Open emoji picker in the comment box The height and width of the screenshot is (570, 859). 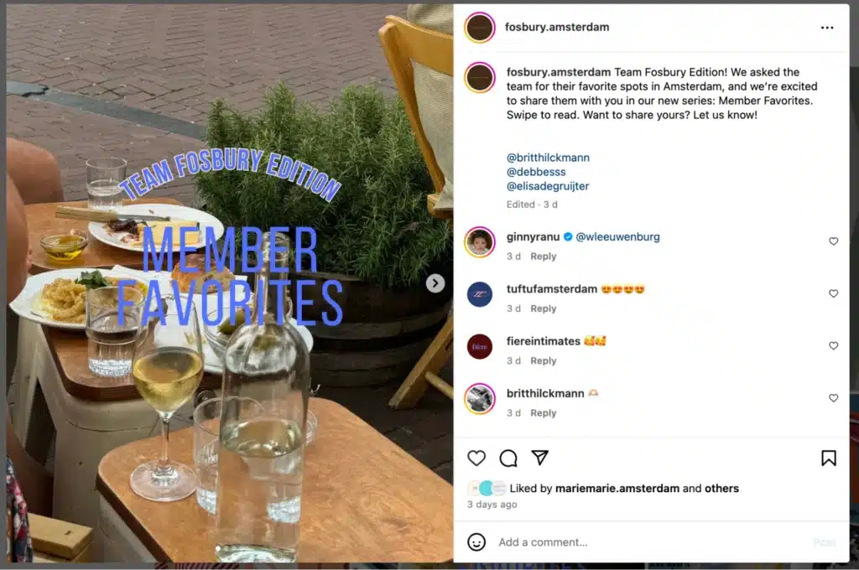[476, 542]
